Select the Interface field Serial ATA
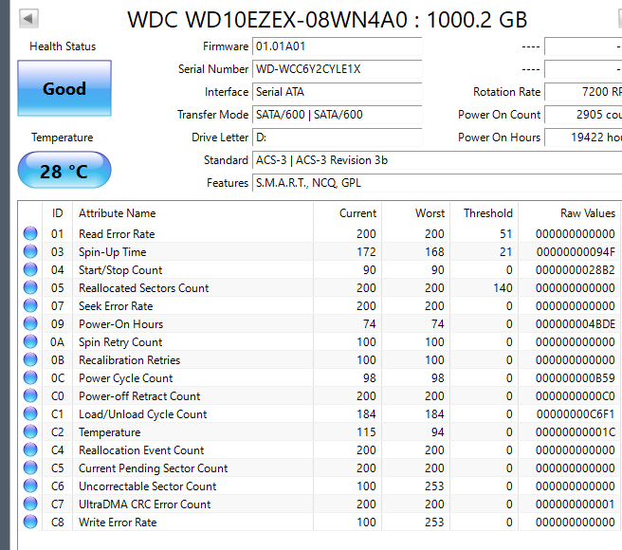The height and width of the screenshot is (550, 622). click(337, 92)
